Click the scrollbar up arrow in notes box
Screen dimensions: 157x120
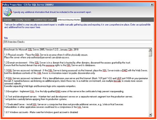[x=150, y=50]
